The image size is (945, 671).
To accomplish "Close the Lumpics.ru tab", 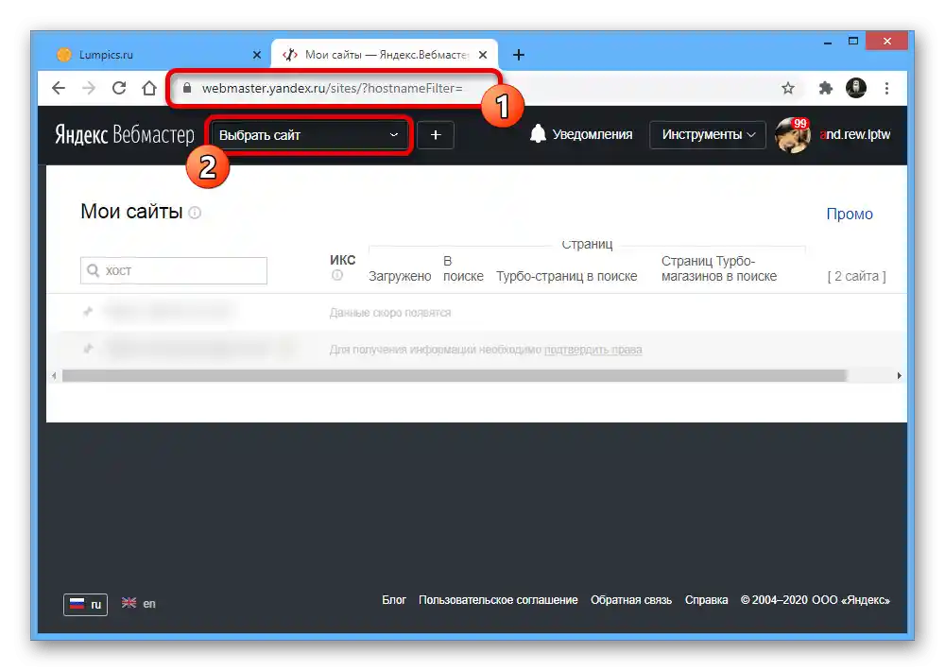I will pos(257,55).
